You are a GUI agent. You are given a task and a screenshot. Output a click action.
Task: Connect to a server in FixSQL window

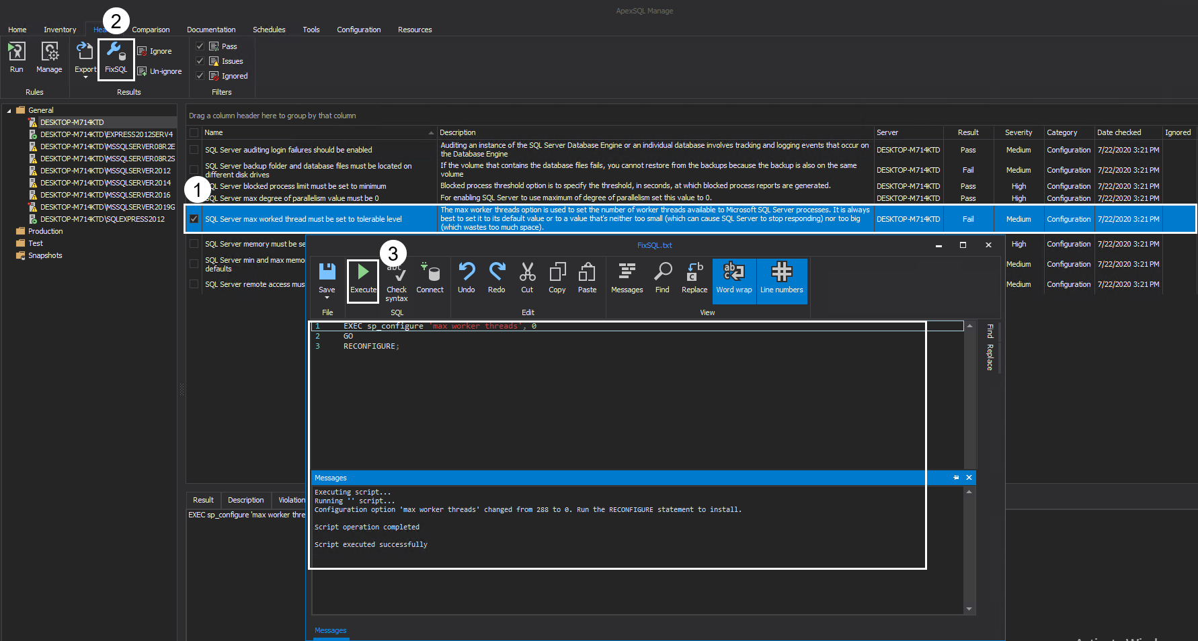click(x=430, y=278)
